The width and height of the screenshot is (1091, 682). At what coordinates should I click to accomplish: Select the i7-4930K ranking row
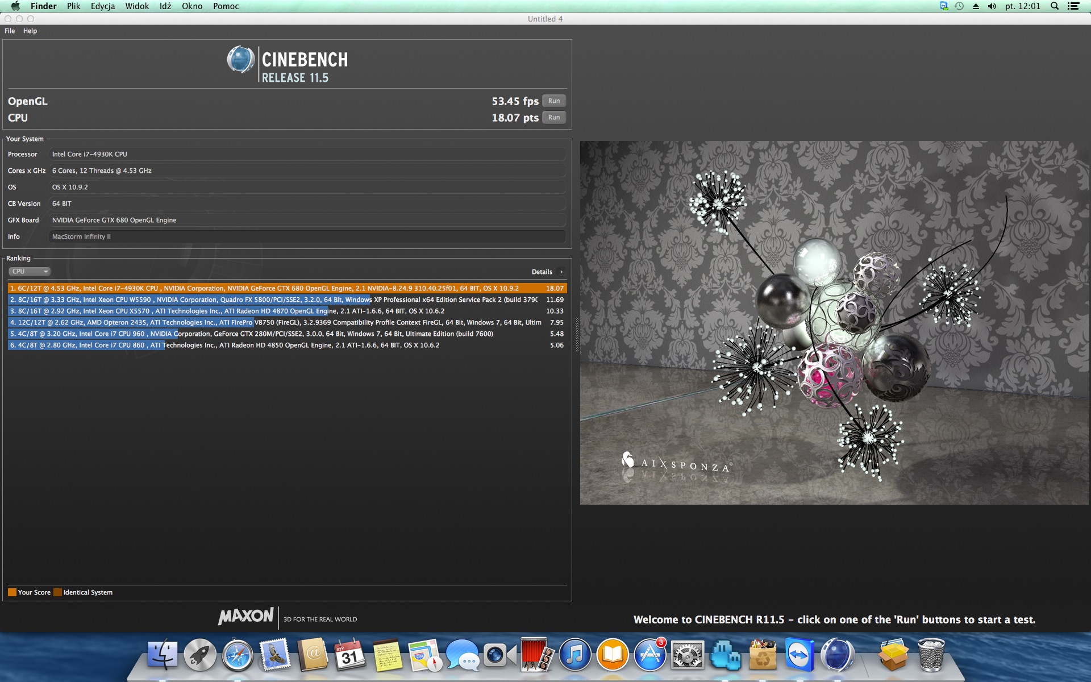[287, 289]
